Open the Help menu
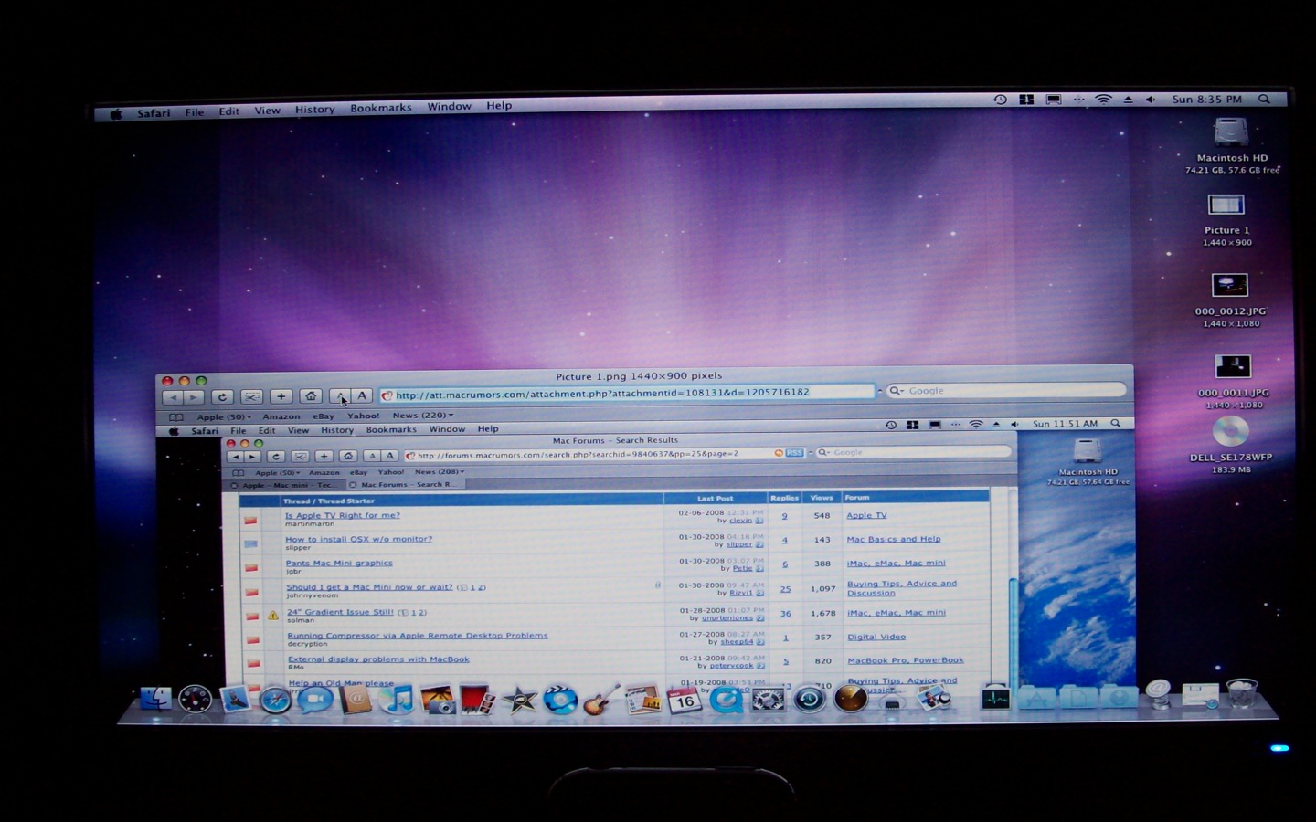The image size is (1316, 822). [x=499, y=106]
